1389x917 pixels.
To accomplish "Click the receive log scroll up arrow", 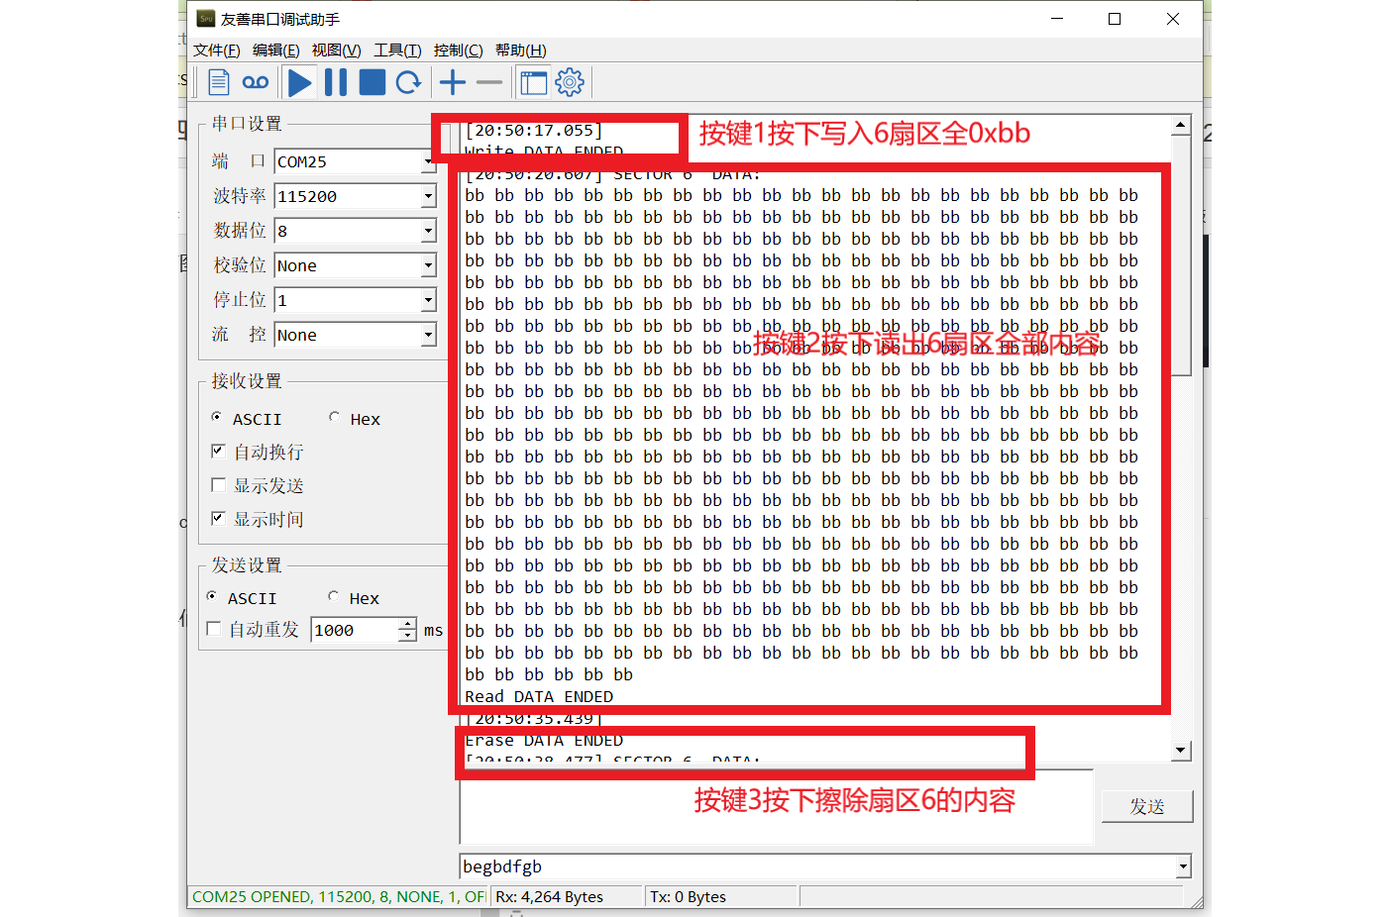I will [1180, 125].
